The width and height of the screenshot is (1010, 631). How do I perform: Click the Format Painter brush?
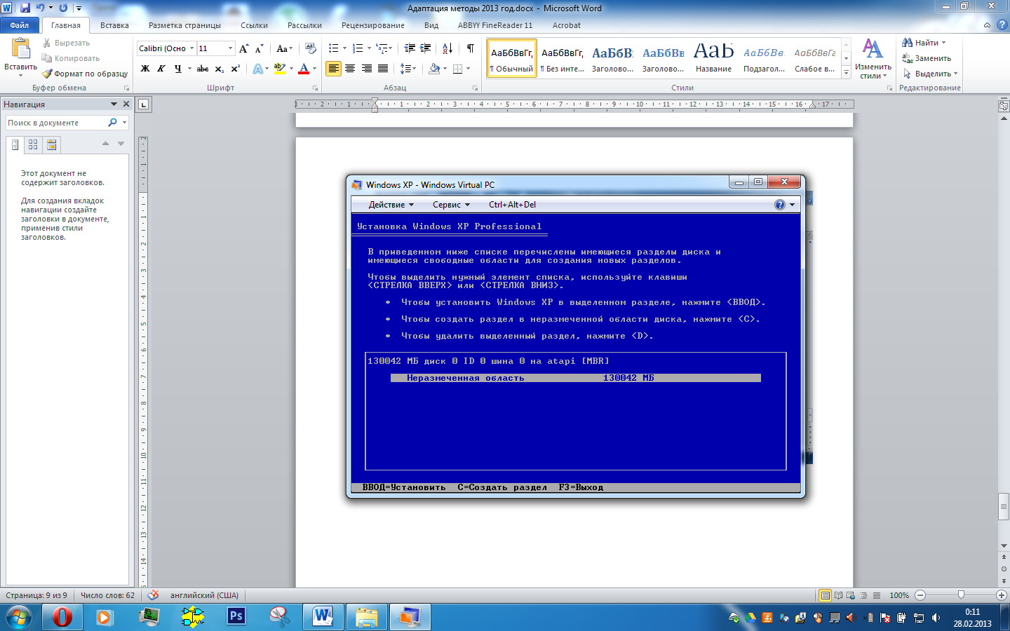pos(47,74)
